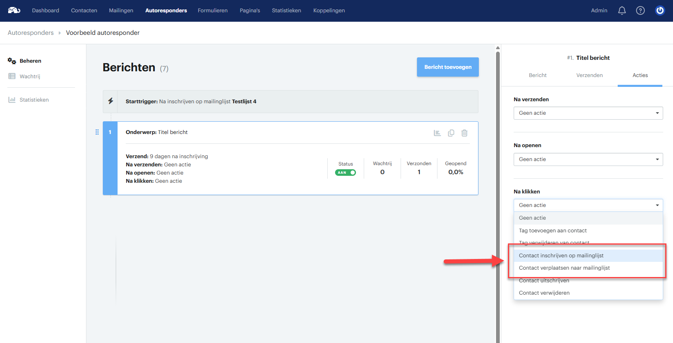Switch to the Verzenden tab
The width and height of the screenshot is (673, 343).
click(x=589, y=75)
